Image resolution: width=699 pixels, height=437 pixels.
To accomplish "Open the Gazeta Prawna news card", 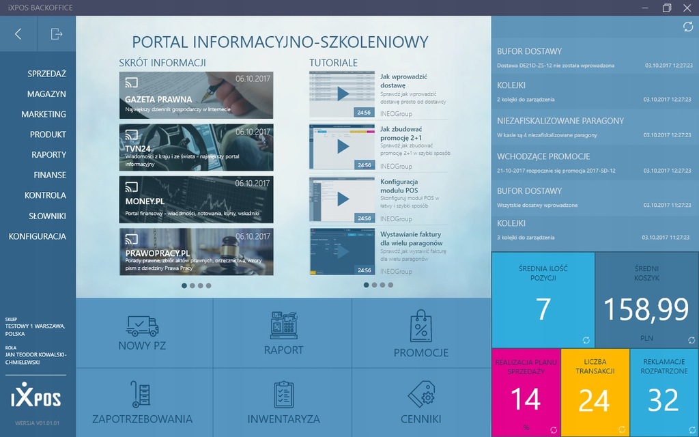I will pos(196,95).
